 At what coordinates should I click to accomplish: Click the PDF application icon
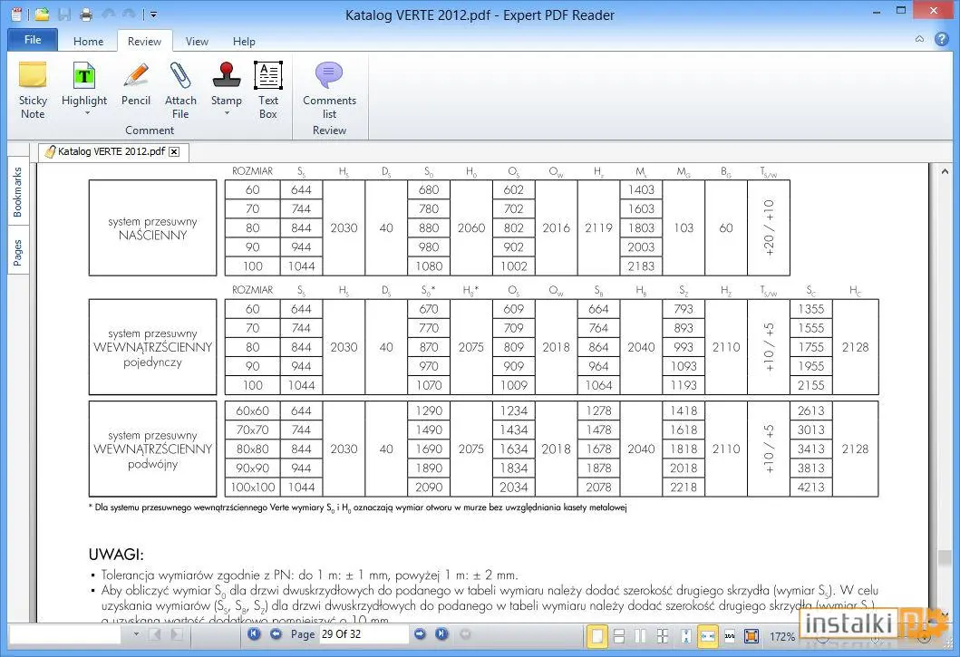point(16,14)
